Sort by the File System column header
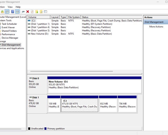Screen dimensions: 168x135 [x=74, y=17]
